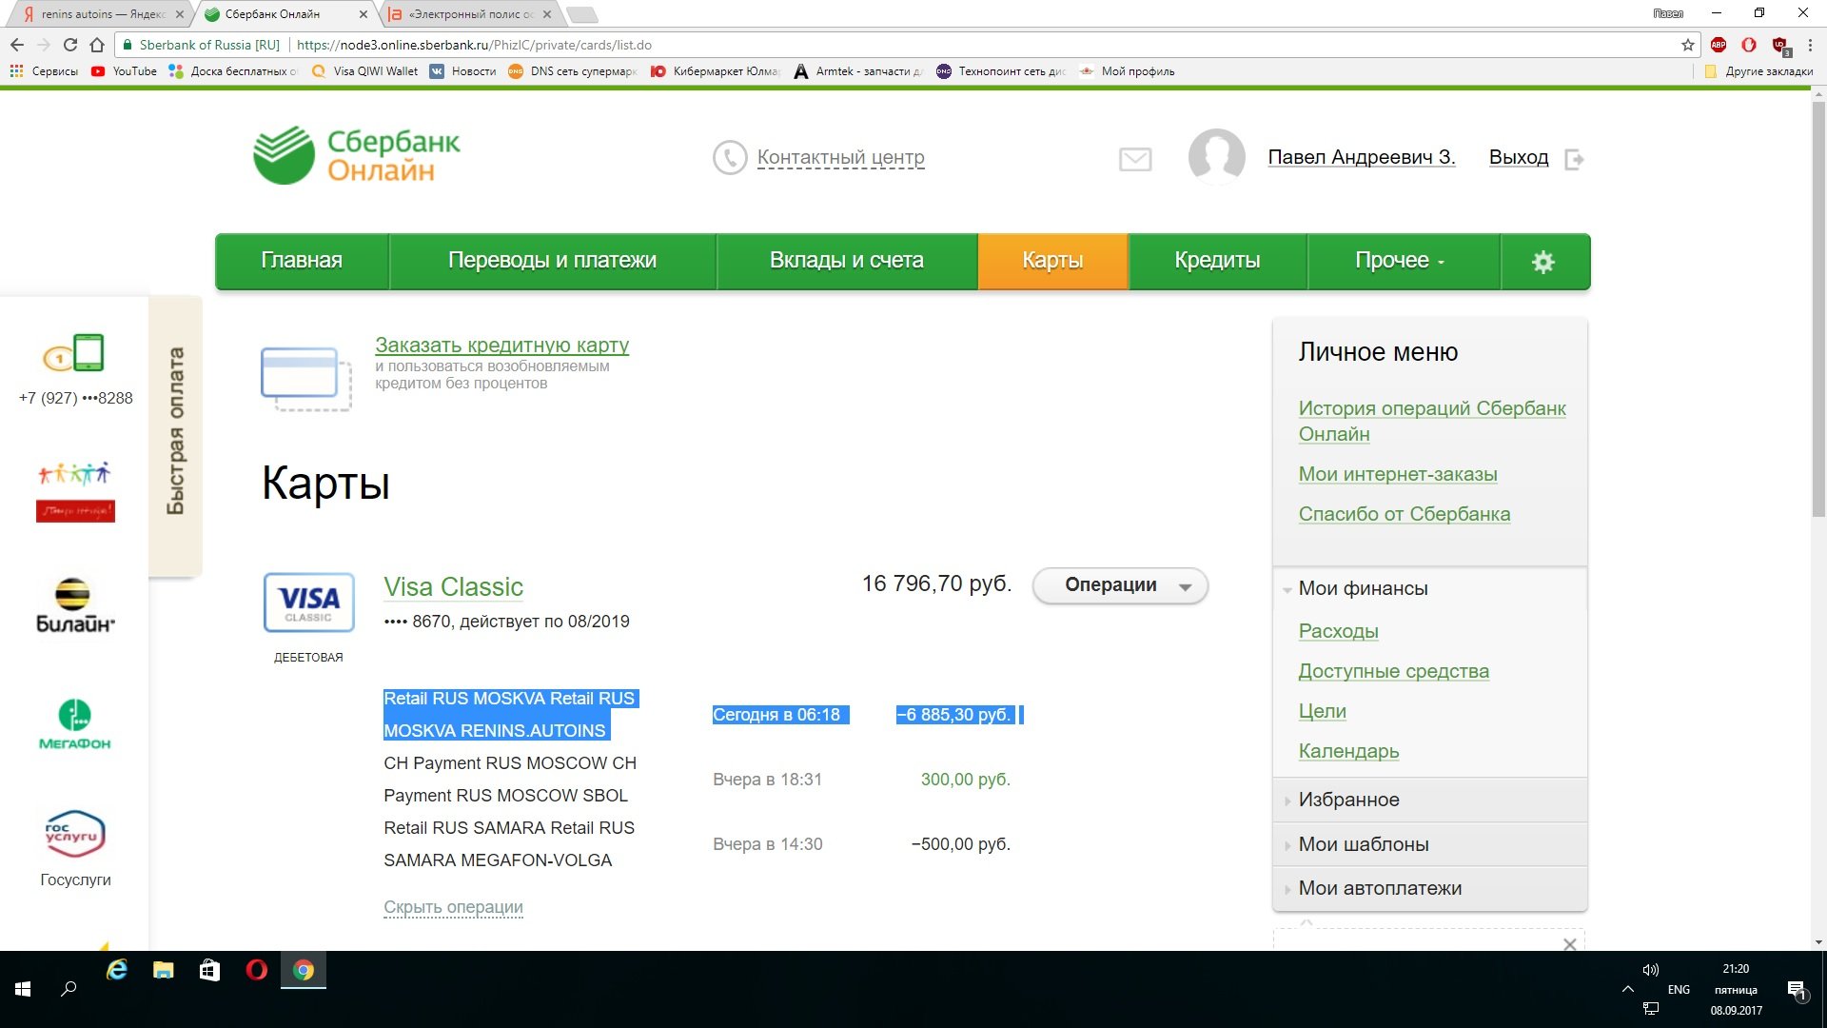Screen dimensions: 1827x1028
Task: Select the Beeline quick payment icon
Action: click(75, 605)
